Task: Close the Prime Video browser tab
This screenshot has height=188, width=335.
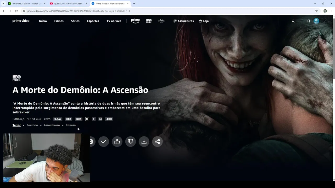Action: coord(128,4)
